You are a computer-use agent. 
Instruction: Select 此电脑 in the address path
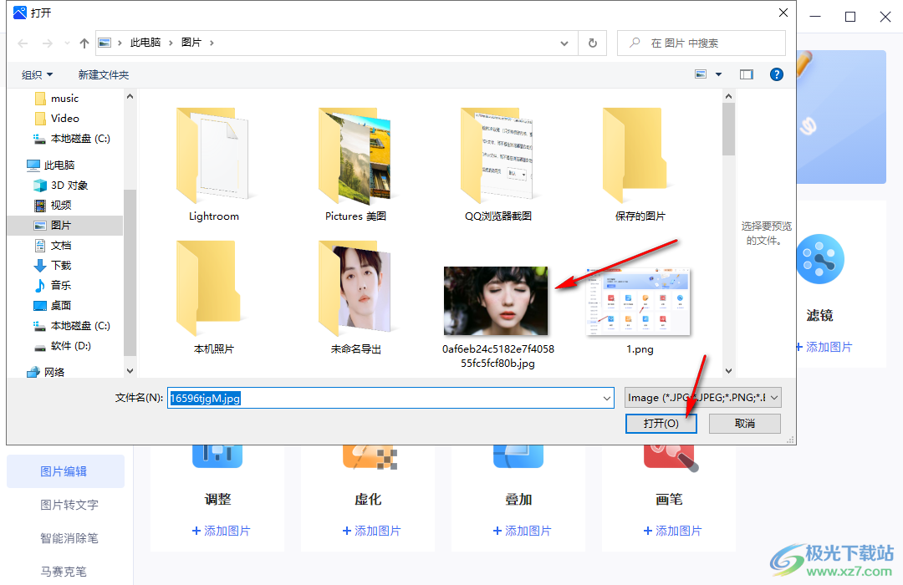click(145, 43)
